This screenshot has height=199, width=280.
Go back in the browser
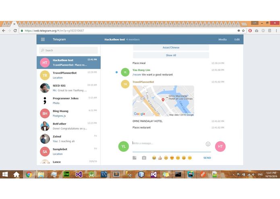click(4, 31)
